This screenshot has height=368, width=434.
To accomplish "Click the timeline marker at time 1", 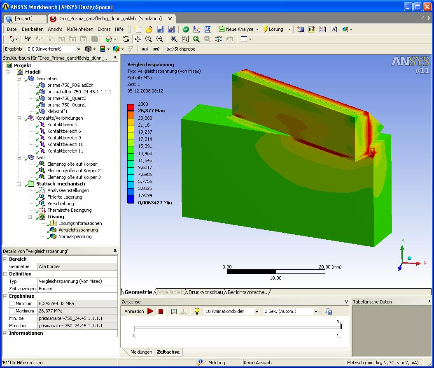I will (341, 326).
